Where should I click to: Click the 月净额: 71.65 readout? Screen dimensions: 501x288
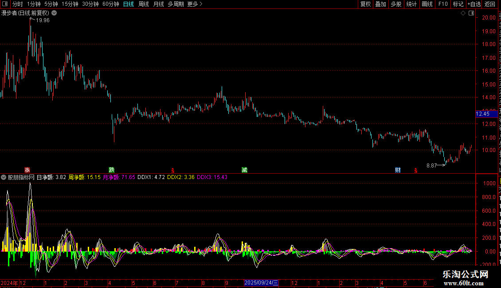tap(119, 177)
